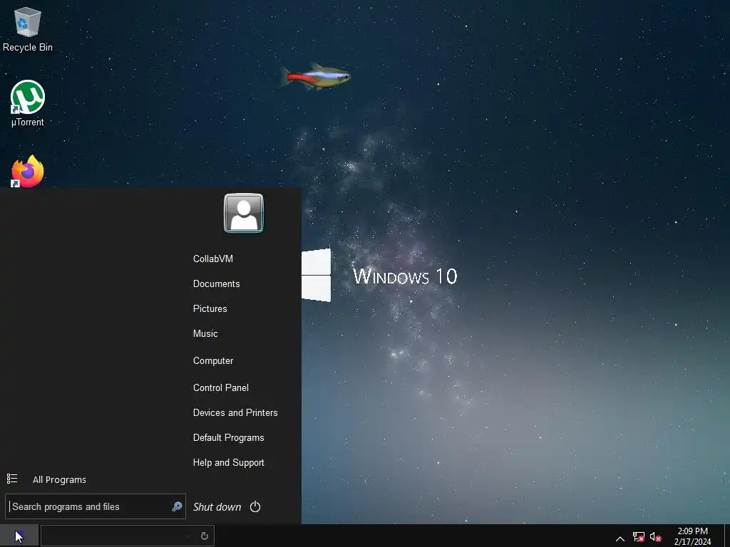Open the clock showing 2:09 PM
The width and height of the screenshot is (730, 547).
(x=692, y=536)
